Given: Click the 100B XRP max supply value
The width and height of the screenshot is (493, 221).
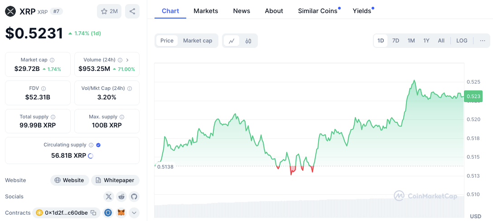Looking at the screenshot, I should tap(107, 126).
